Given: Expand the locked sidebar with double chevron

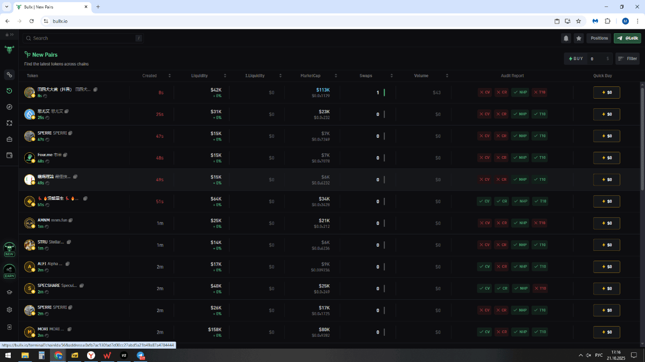Looking at the screenshot, I should pos(10,34).
